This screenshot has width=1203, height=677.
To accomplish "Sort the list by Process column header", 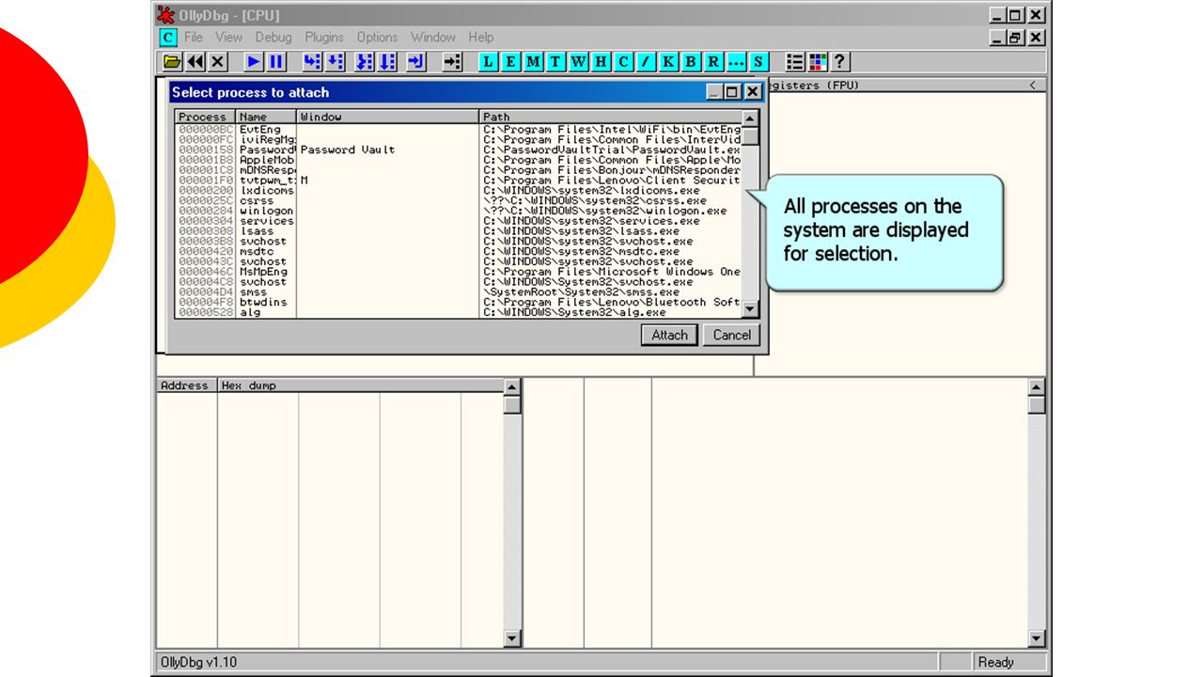I will [205, 117].
